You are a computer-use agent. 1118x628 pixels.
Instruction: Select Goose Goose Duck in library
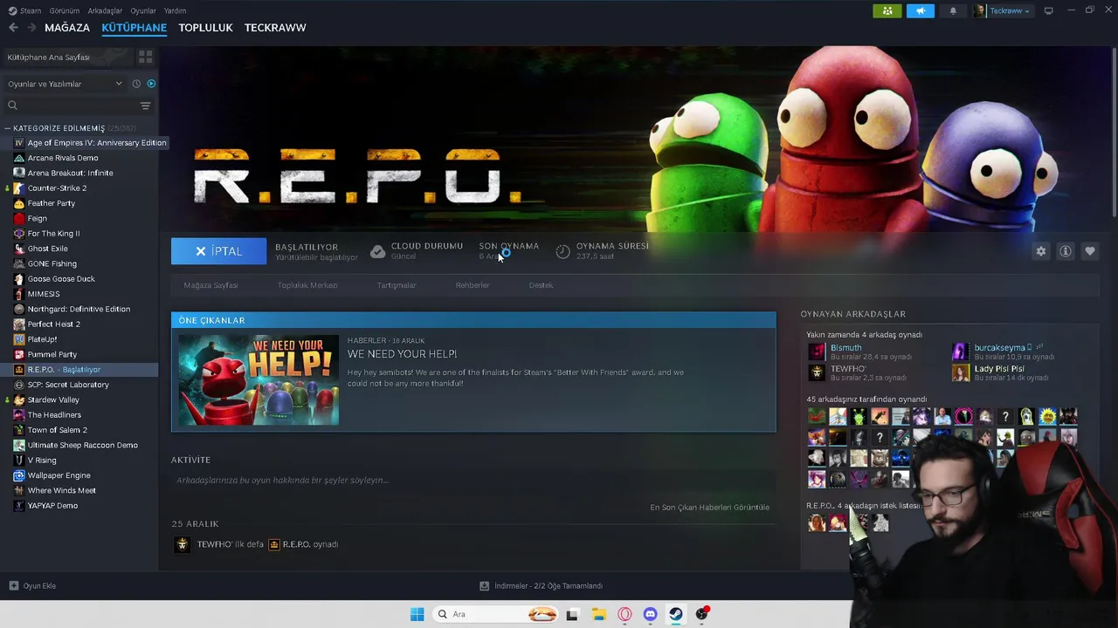click(61, 279)
